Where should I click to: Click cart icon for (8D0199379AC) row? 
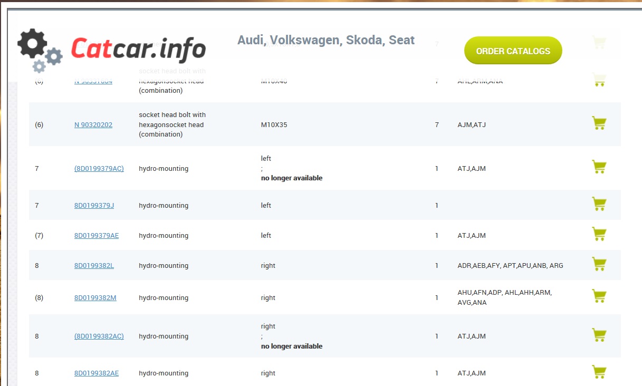599,167
